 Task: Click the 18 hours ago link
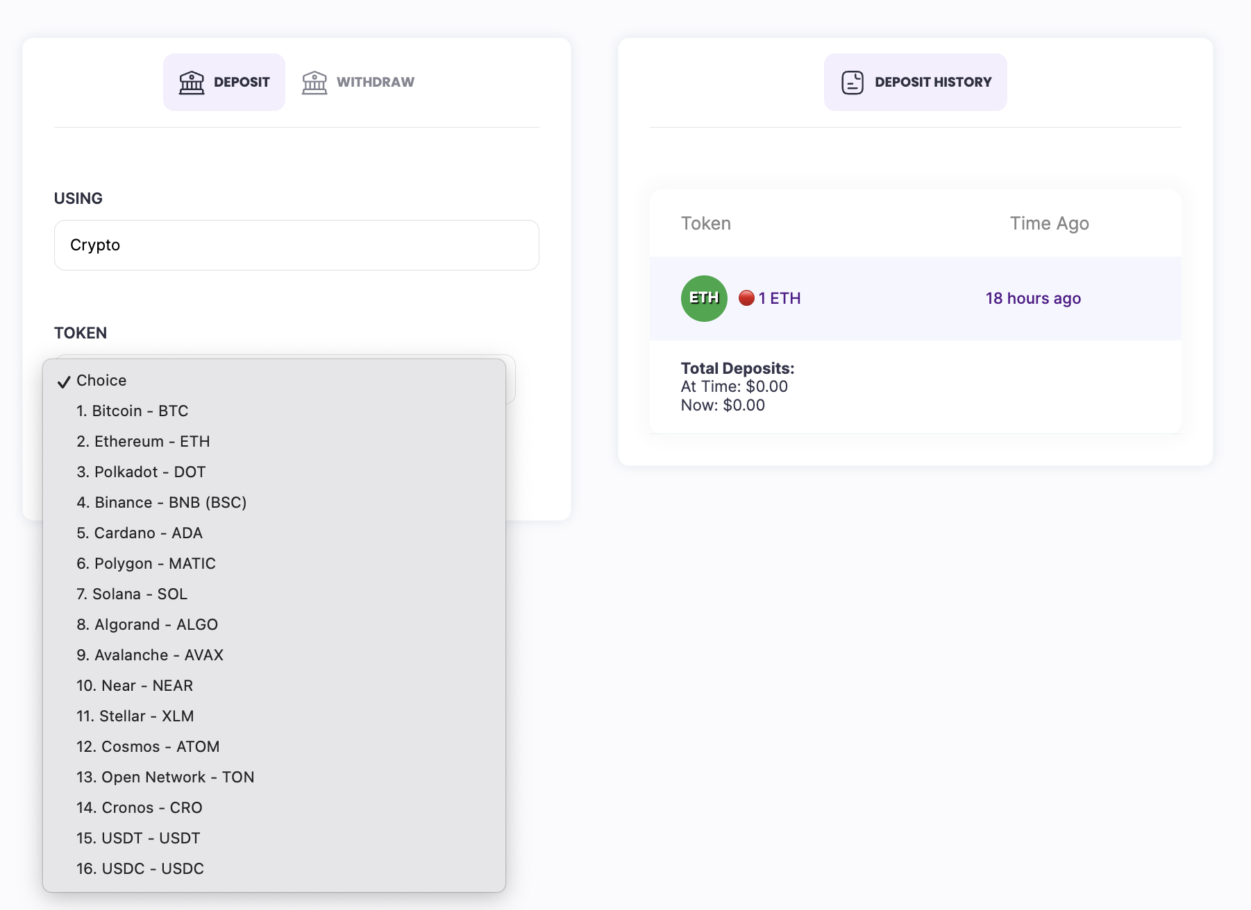click(1033, 298)
